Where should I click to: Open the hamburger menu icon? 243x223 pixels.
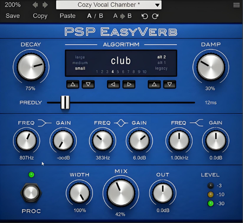point(236,5)
